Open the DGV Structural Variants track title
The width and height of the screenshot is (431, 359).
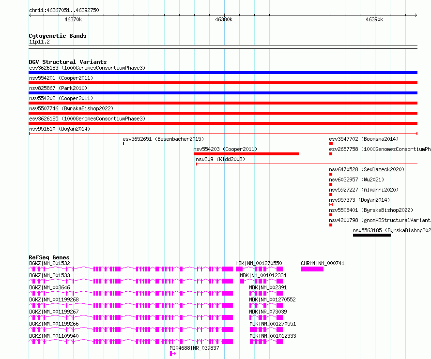(x=67, y=62)
